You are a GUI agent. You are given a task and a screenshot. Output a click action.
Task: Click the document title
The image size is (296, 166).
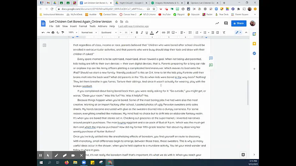pyautogui.click(x=81, y=22)
